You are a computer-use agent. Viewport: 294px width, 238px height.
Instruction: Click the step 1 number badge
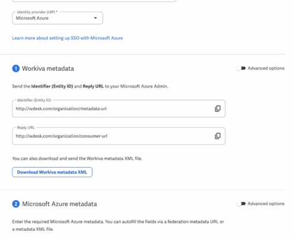pyautogui.click(x=16, y=68)
